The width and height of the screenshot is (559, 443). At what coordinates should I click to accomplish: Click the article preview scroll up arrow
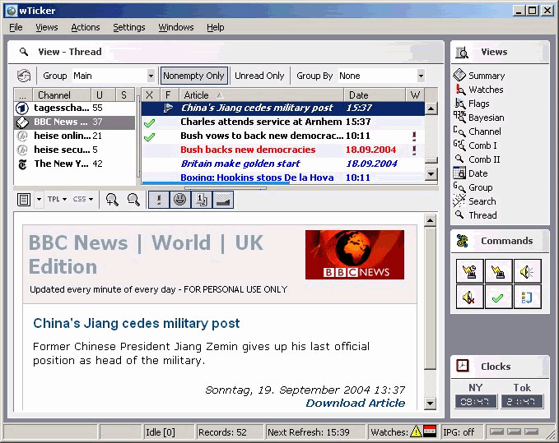click(431, 220)
